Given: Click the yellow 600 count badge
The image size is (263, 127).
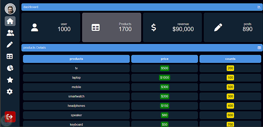Looking at the screenshot, I should click(x=230, y=115).
